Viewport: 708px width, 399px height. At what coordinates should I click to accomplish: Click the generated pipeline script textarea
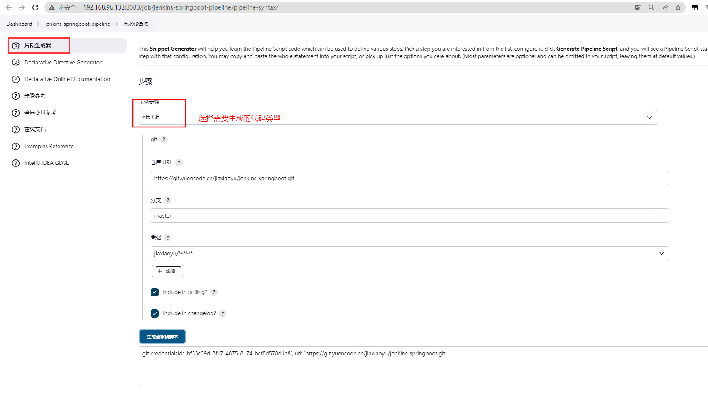click(423, 367)
